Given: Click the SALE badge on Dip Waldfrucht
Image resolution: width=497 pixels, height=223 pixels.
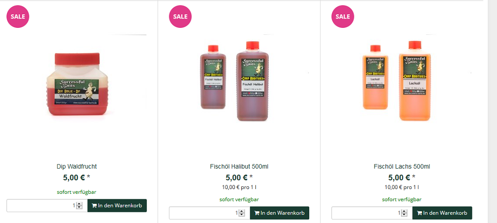Looking at the screenshot, I should pos(18,17).
